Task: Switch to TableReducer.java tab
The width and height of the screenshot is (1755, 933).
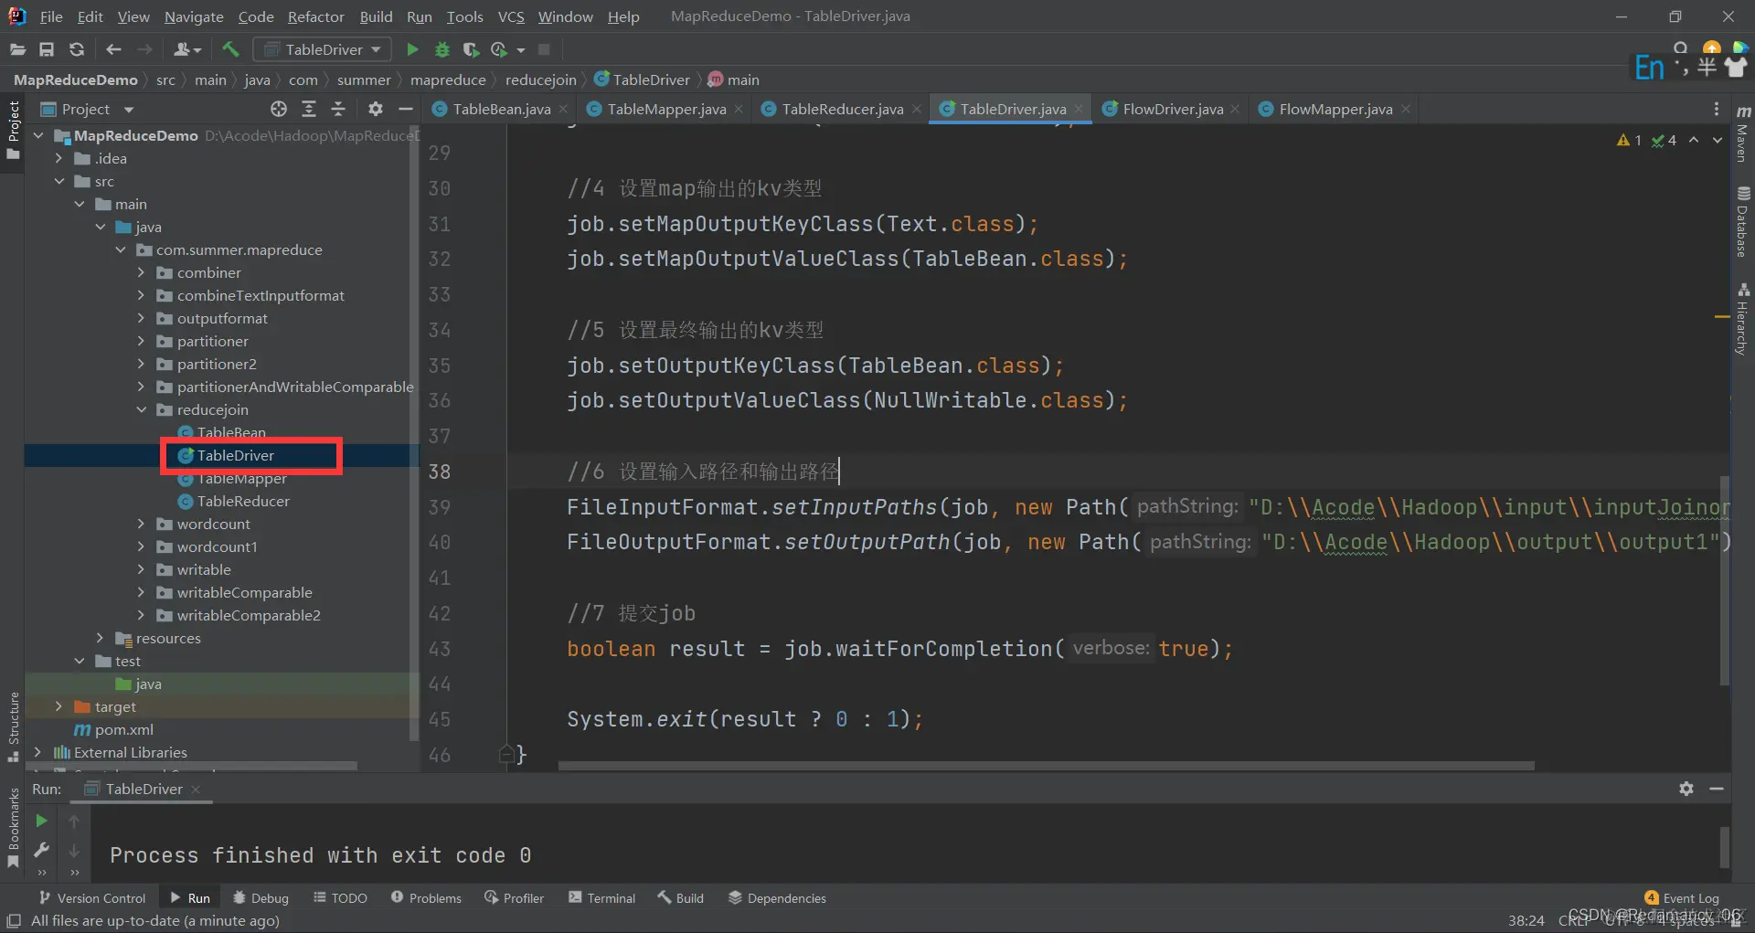Action: pos(842,109)
